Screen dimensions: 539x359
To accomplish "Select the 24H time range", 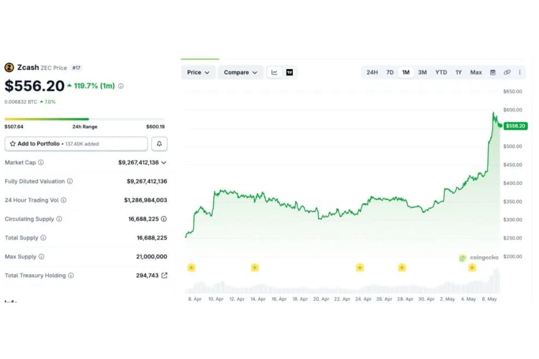I will pos(372,72).
